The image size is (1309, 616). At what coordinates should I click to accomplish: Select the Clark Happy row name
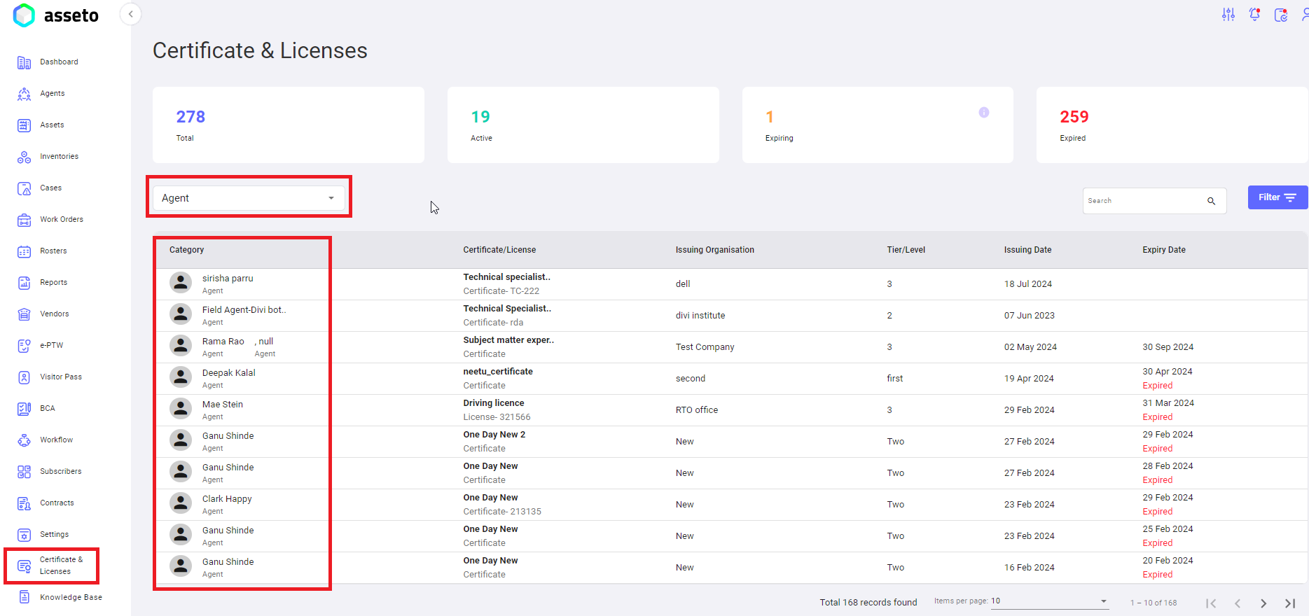tap(227, 499)
